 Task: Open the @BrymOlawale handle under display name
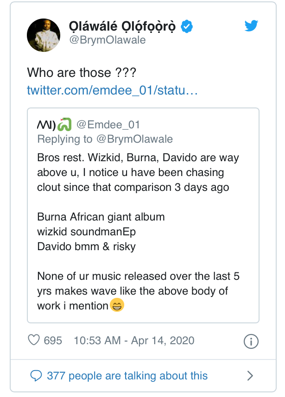tap(107, 40)
